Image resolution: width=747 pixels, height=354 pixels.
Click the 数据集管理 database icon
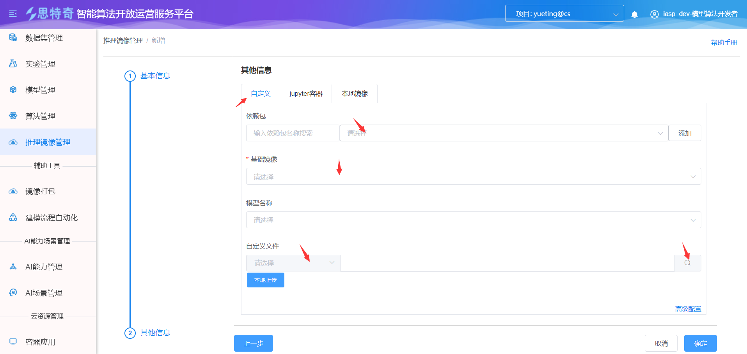pos(13,38)
